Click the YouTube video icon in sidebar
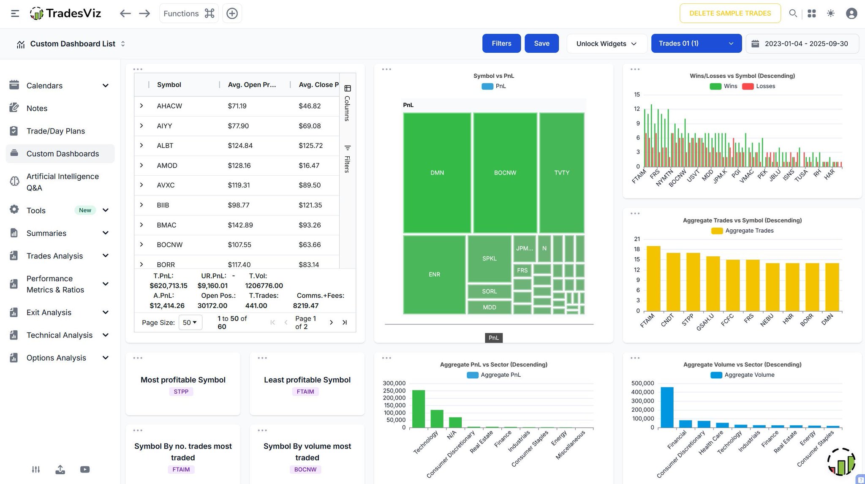865x484 pixels. (x=85, y=469)
